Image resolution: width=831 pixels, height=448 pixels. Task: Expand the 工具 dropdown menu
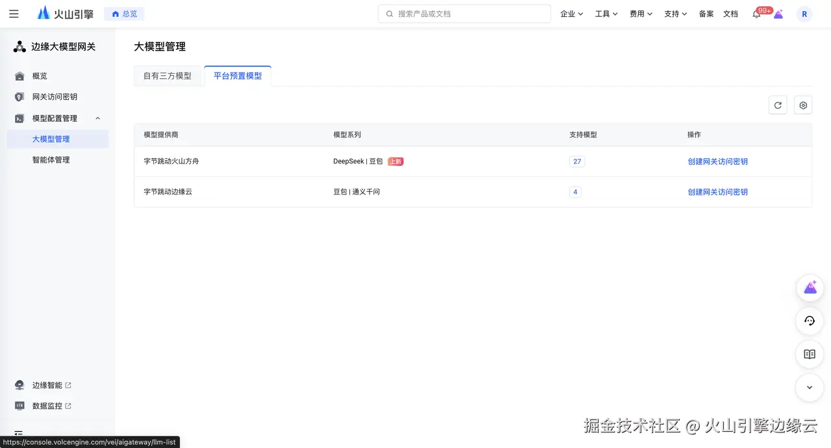click(606, 14)
